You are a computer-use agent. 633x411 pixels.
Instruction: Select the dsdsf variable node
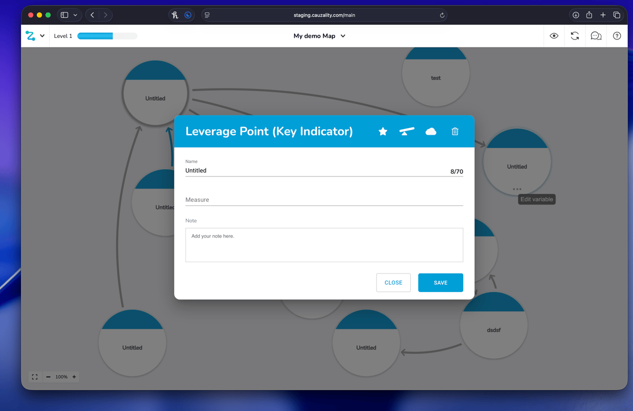pyautogui.click(x=494, y=326)
